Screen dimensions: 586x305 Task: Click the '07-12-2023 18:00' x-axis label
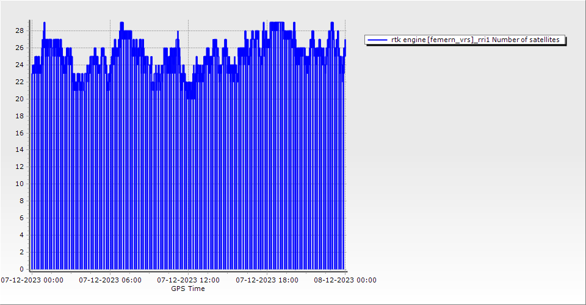pyautogui.click(x=267, y=281)
